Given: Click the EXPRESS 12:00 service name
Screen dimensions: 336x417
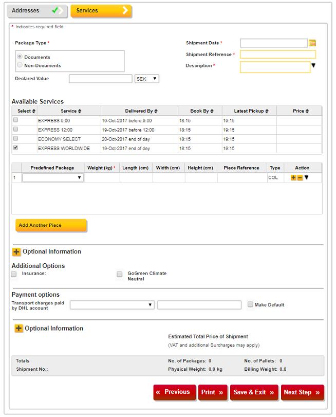Looking at the screenshot, I should click(x=55, y=130).
